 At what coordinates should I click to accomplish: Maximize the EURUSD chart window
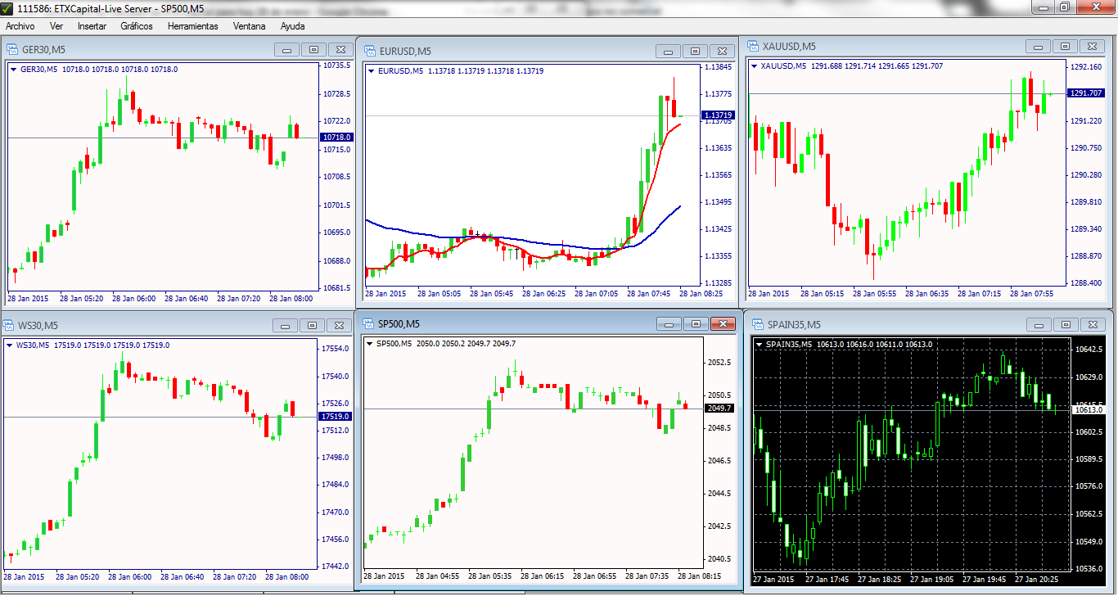[x=695, y=51]
